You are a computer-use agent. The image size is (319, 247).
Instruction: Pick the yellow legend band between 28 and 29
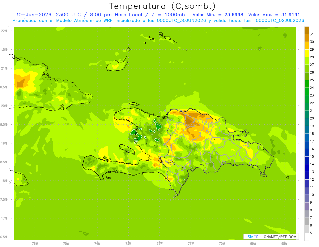pyautogui.click(x=307, y=53)
